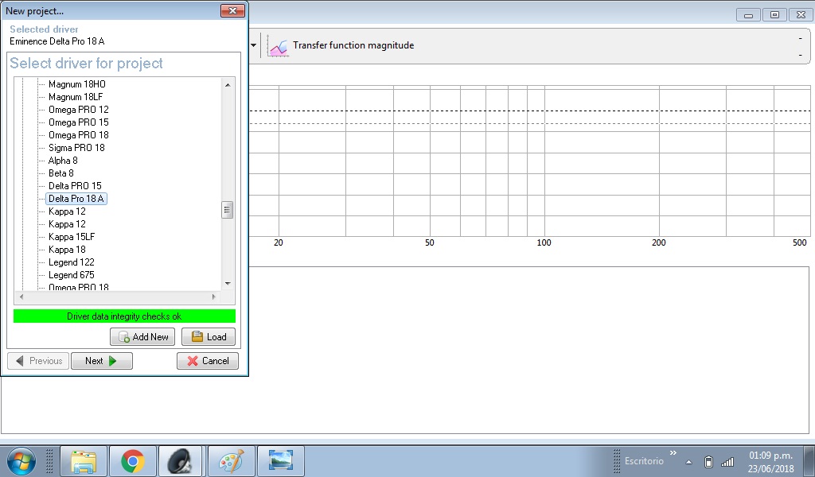Click driver data integrity status bar

pos(124,316)
